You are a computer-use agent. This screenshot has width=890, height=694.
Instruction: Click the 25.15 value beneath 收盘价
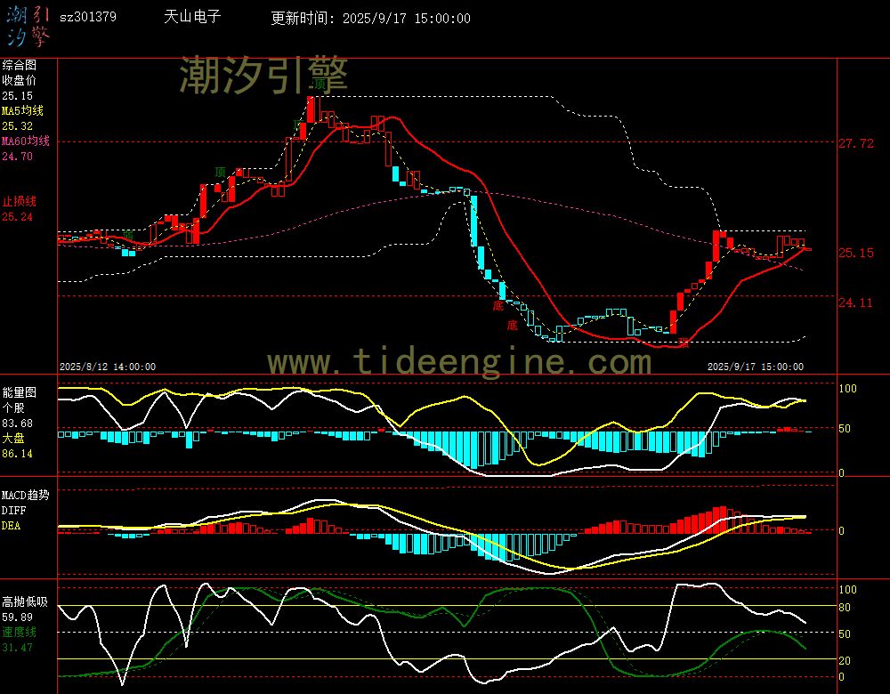coord(18,96)
